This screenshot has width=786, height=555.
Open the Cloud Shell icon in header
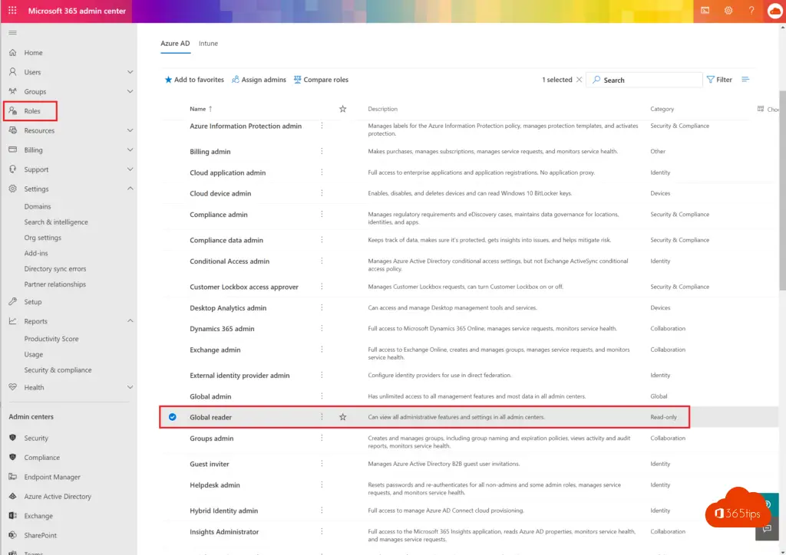click(705, 11)
